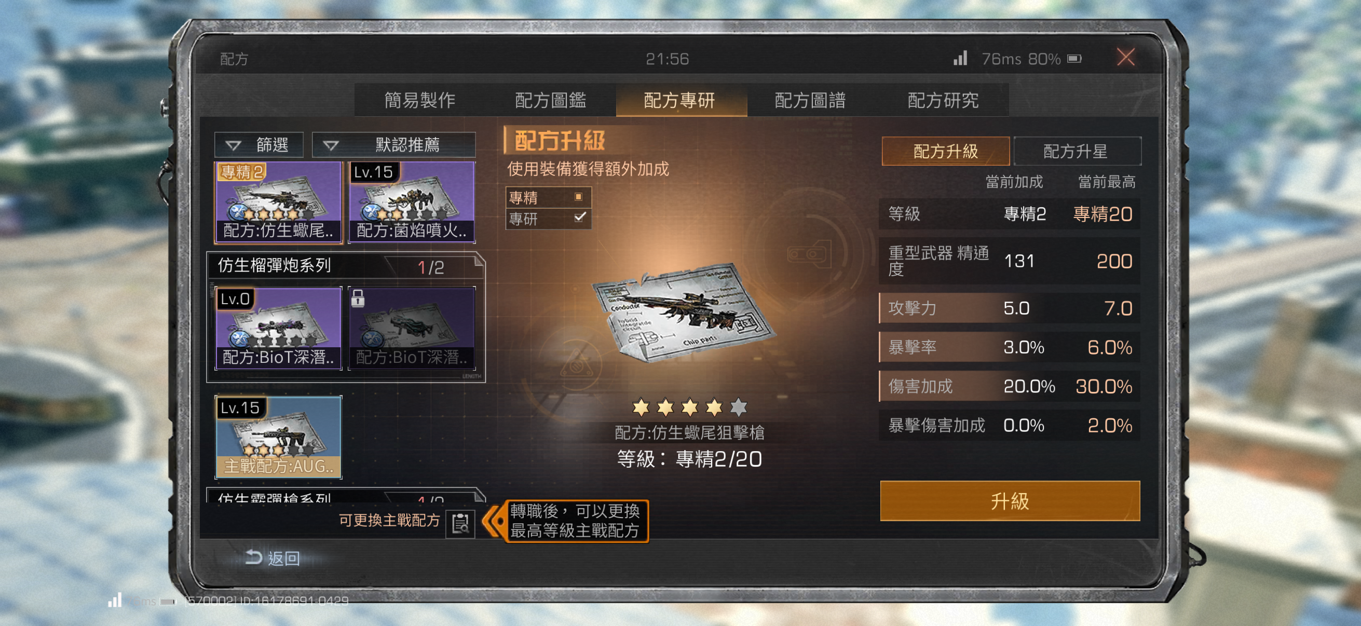Switch to the 配方圖鑑 tab

coord(550,100)
